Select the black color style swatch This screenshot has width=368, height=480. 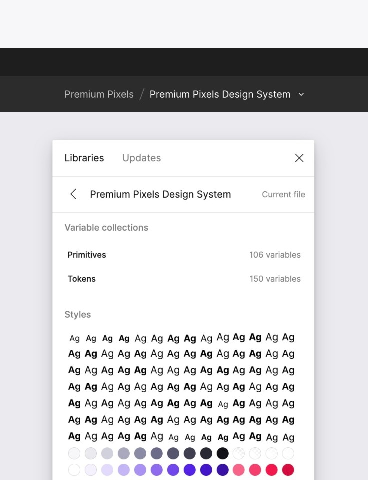tap(223, 453)
